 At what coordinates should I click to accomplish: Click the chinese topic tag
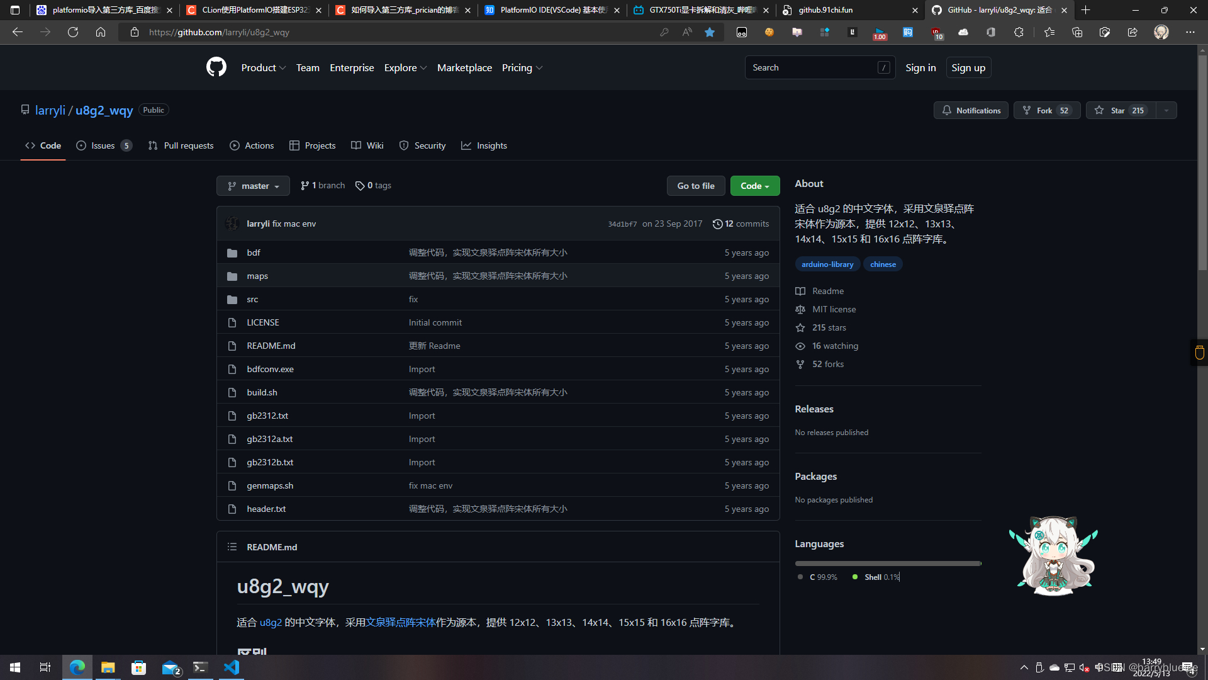(883, 264)
